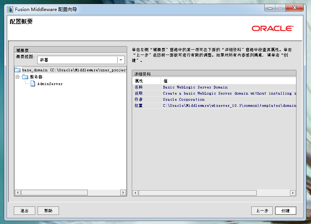The image size is (311, 224).
Task: Click the 名称 property cell
Action: coord(147,87)
